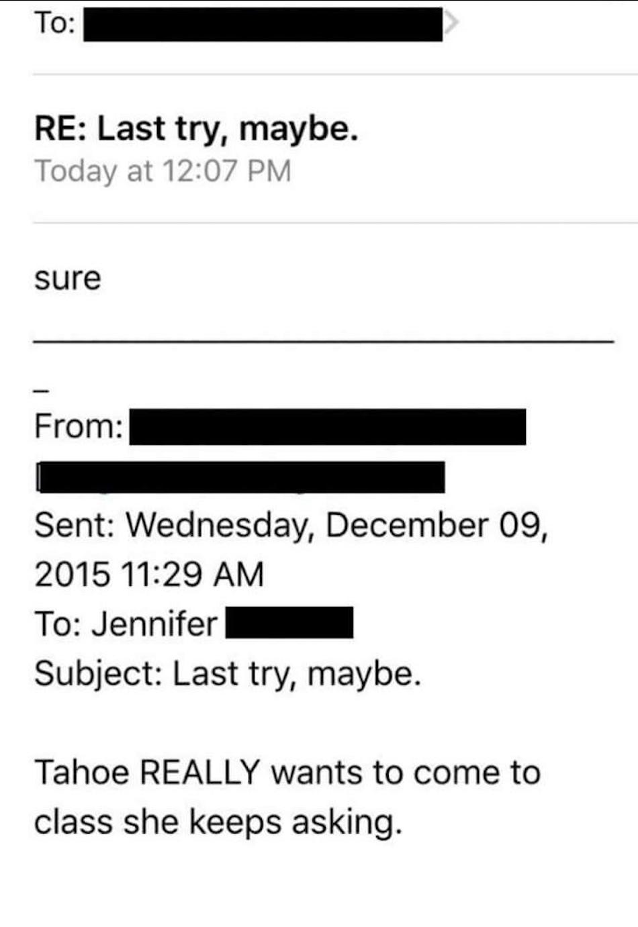The image size is (638, 927).
Task: Click the 'Today at 12:07 PM' timestamp
Action: [163, 170]
